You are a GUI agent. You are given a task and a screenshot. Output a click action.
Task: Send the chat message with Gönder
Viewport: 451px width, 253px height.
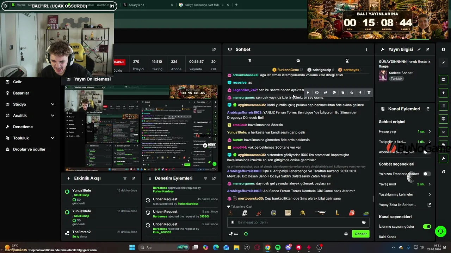click(x=361, y=234)
